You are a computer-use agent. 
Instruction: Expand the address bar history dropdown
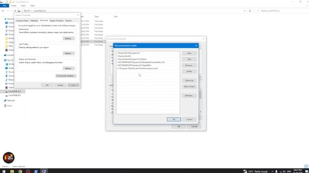245,11
